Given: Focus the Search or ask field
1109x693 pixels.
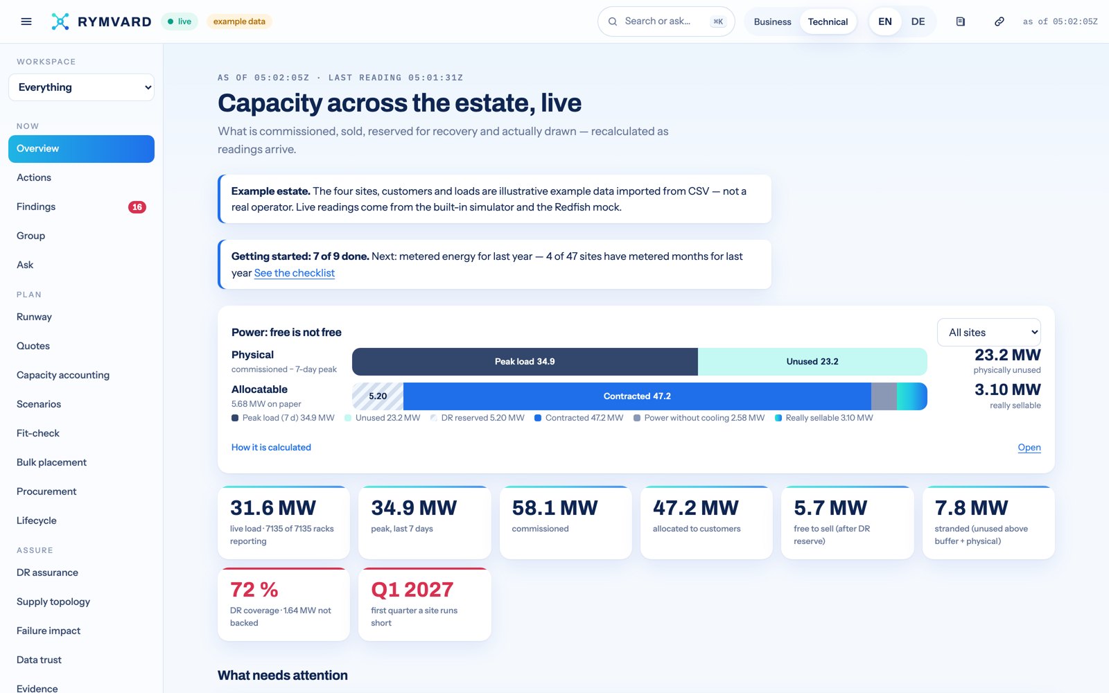Looking at the screenshot, I should (666, 21).
